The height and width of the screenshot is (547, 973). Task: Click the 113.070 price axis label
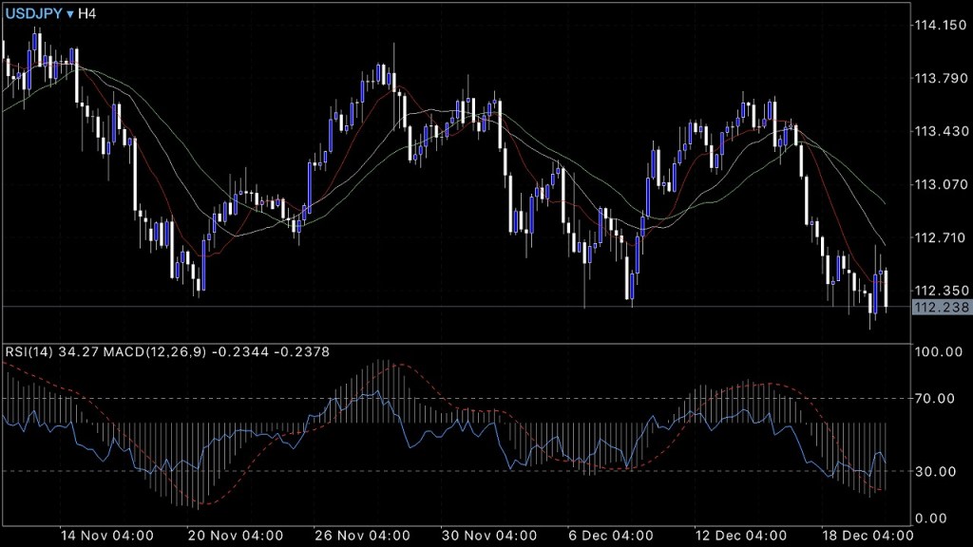coord(940,184)
